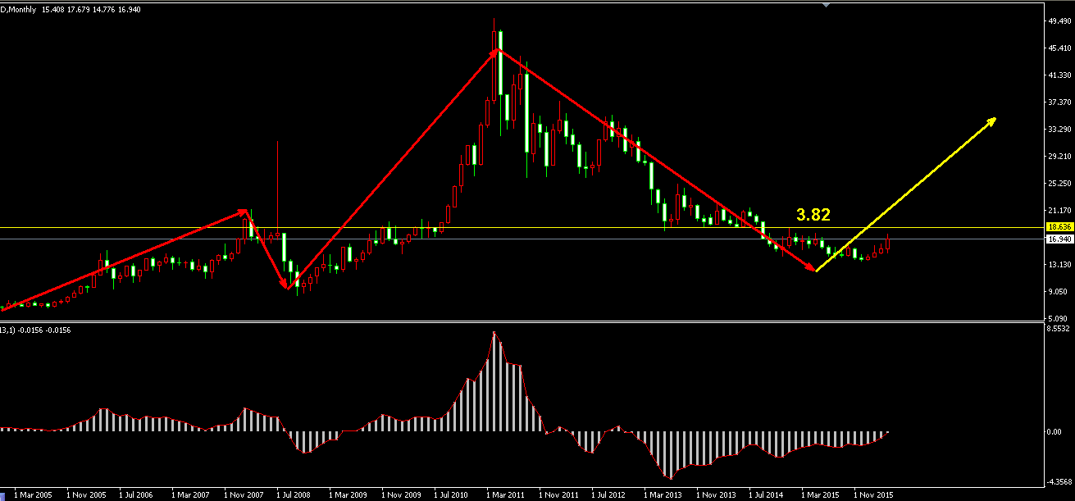Click the 1 Nov 2015 date label
This screenshot has height=501, width=1075.
(873, 495)
